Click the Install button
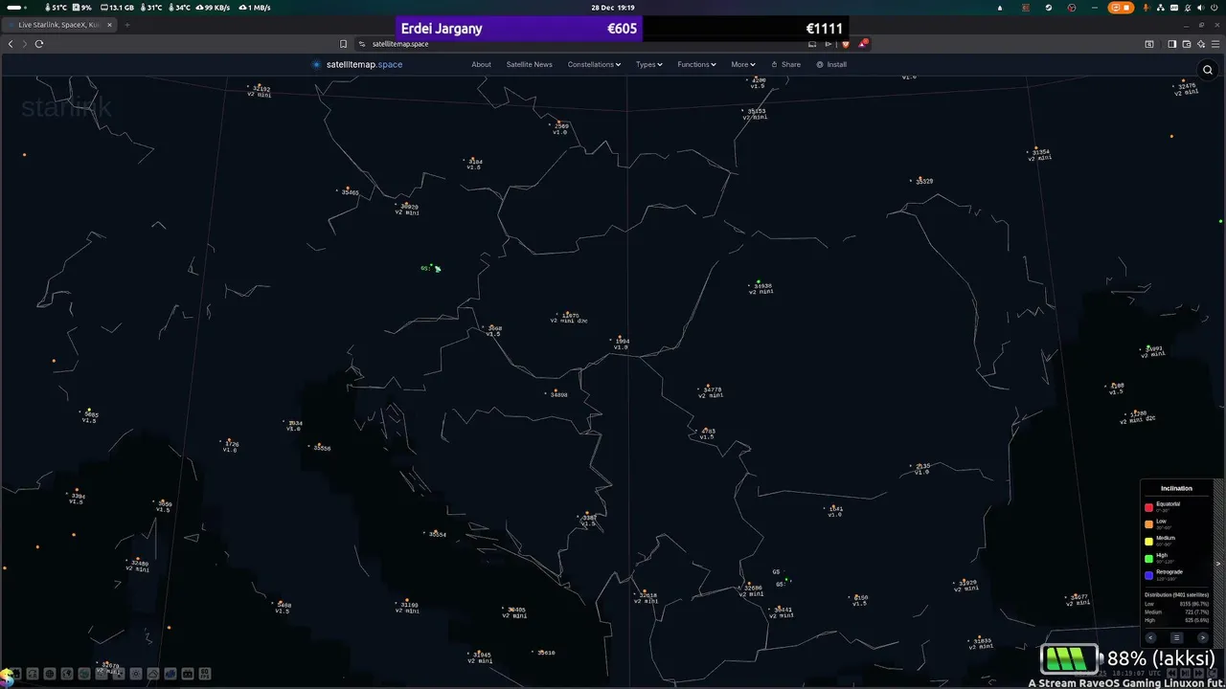This screenshot has height=689, width=1226. click(x=831, y=65)
